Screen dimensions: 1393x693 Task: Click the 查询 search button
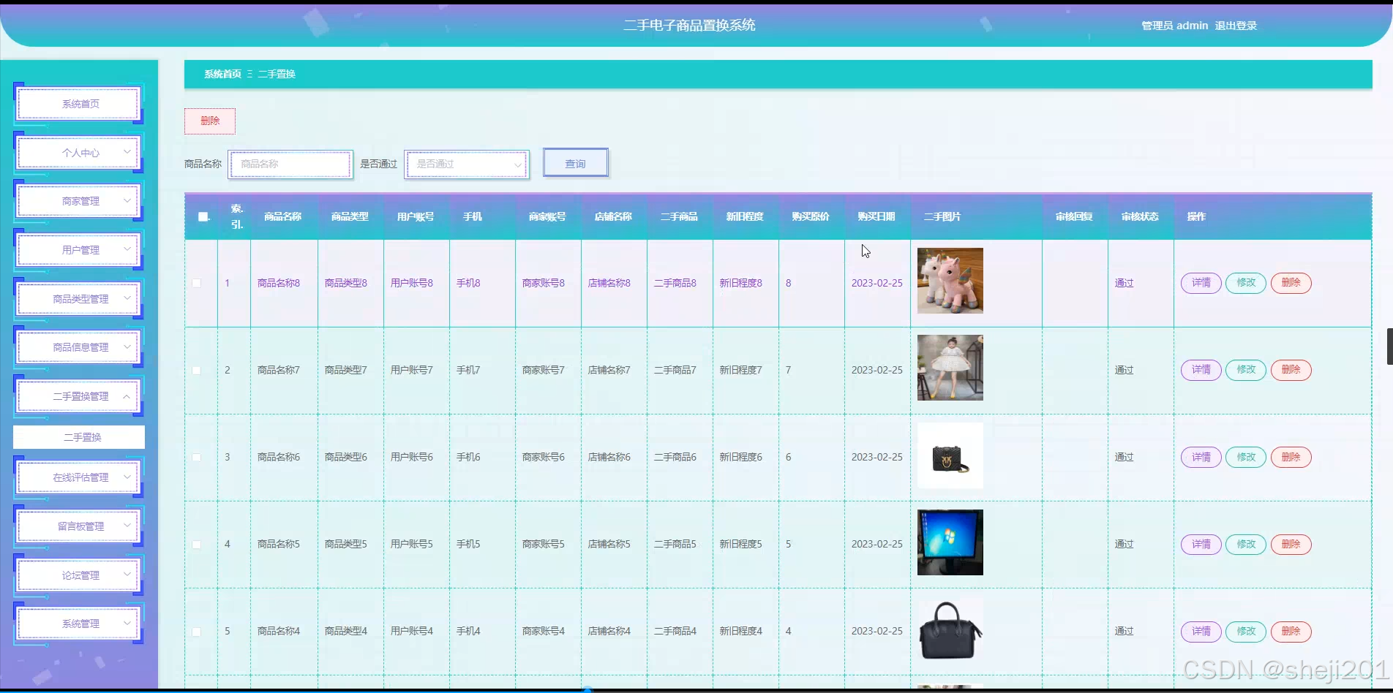575,162
